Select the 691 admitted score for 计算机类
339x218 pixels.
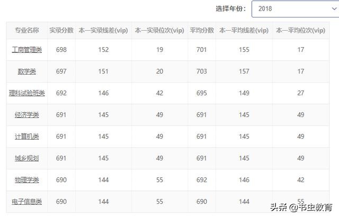coord(61,137)
